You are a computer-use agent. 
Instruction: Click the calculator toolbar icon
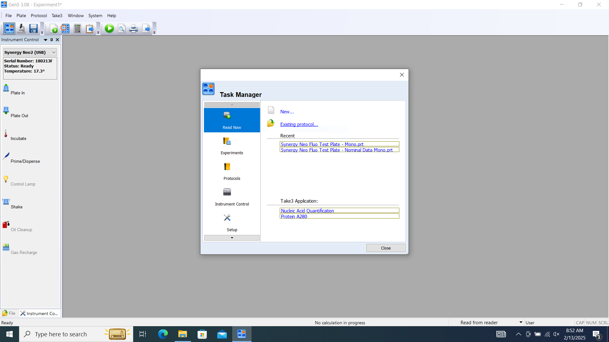pos(77,29)
